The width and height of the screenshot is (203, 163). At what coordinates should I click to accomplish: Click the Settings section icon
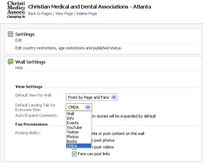point(10,34)
